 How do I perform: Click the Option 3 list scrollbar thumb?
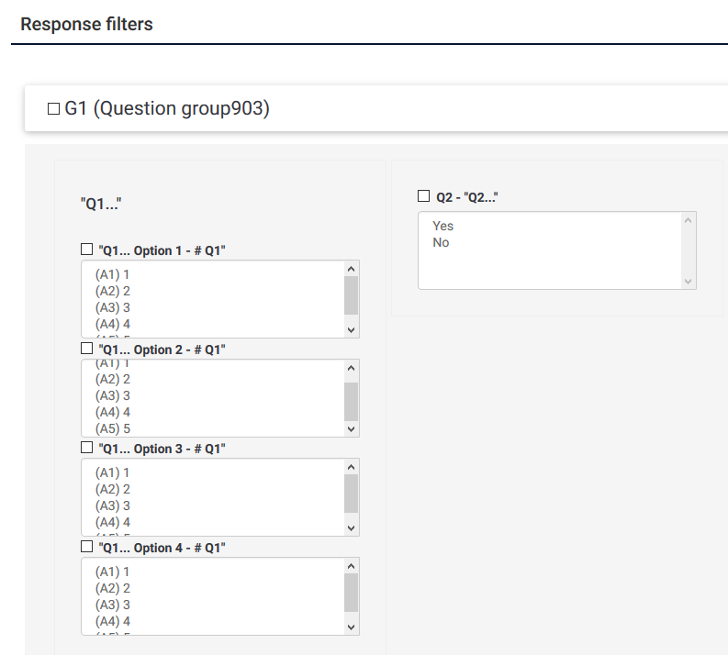[351, 494]
